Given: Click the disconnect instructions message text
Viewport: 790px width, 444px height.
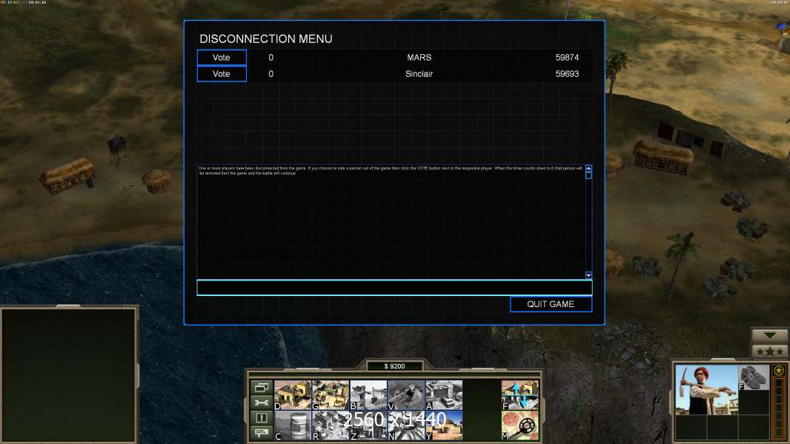Looking at the screenshot, I should [x=390, y=170].
